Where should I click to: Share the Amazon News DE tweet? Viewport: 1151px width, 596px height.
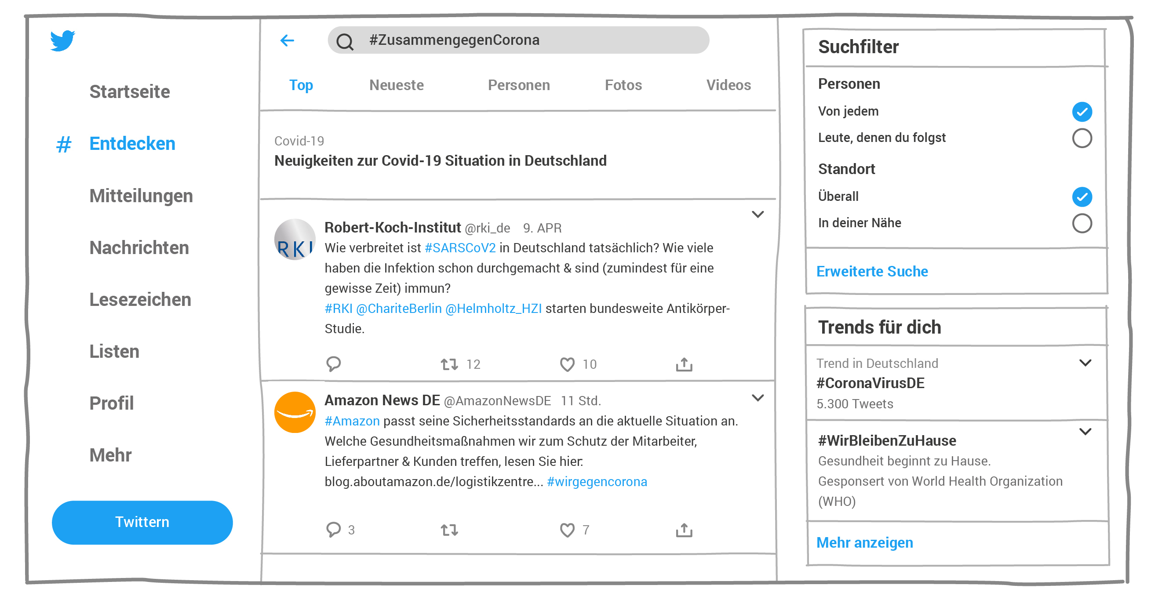point(684,530)
